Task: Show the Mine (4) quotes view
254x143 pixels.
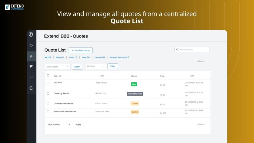Action: (60, 57)
